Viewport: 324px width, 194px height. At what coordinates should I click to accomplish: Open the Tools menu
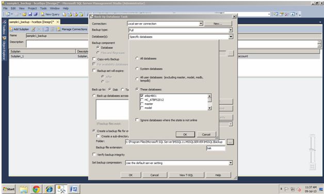point(43,8)
